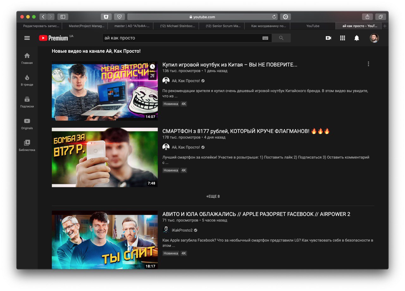Open Библиотека in the sidebar
Screen dimensions: 405x291
pos(27,145)
